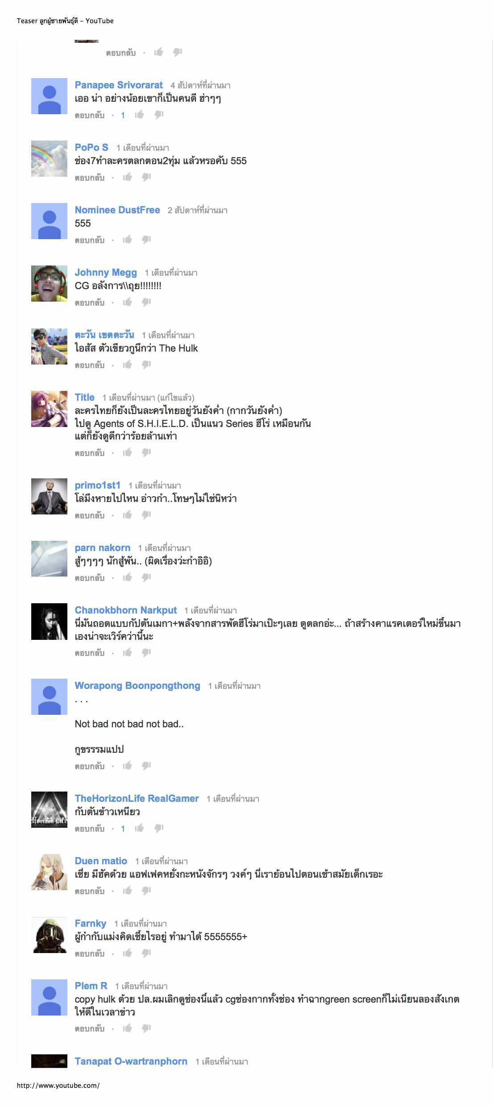This screenshot has height=1107, width=493.
Task: Thumbs down Farnky's comment
Action: click(x=146, y=953)
